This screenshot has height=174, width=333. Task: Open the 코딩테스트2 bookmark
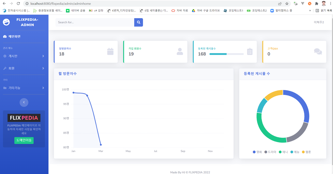[x=257, y=10]
